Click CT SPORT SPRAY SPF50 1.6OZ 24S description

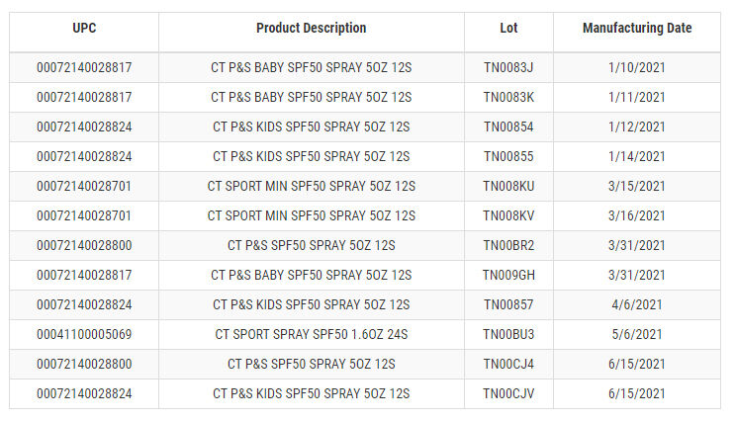pyautogui.click(x=311, y=335)
